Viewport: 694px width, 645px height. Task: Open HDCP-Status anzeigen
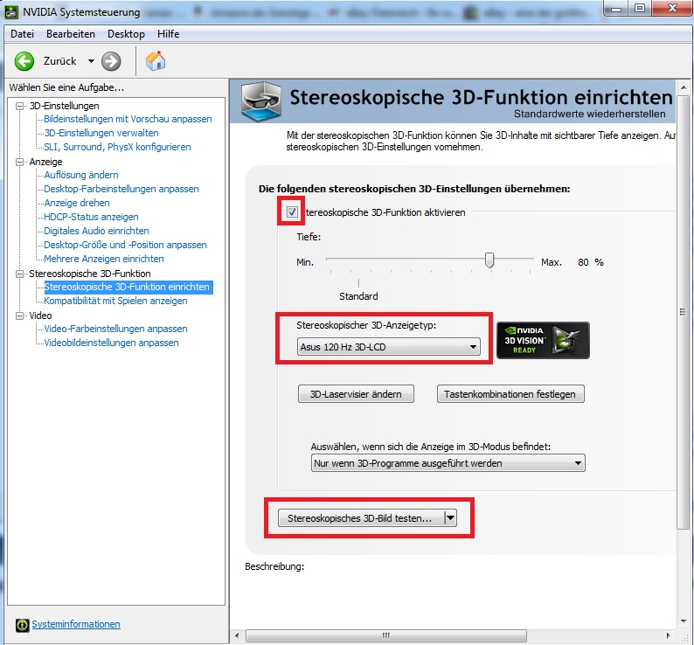[x=91, y=217]
